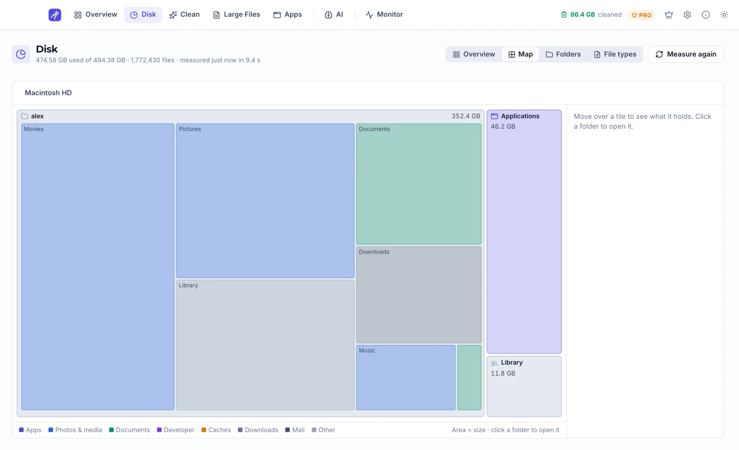Screen dimensions: 739x450
Task: Click Measure again button
Action: point(686,54)
